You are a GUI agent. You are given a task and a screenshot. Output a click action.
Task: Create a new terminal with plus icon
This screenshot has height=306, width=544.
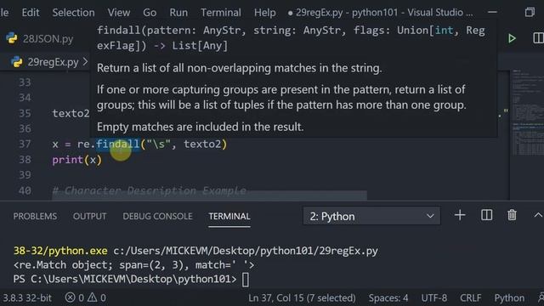click(x=460, y=215)
